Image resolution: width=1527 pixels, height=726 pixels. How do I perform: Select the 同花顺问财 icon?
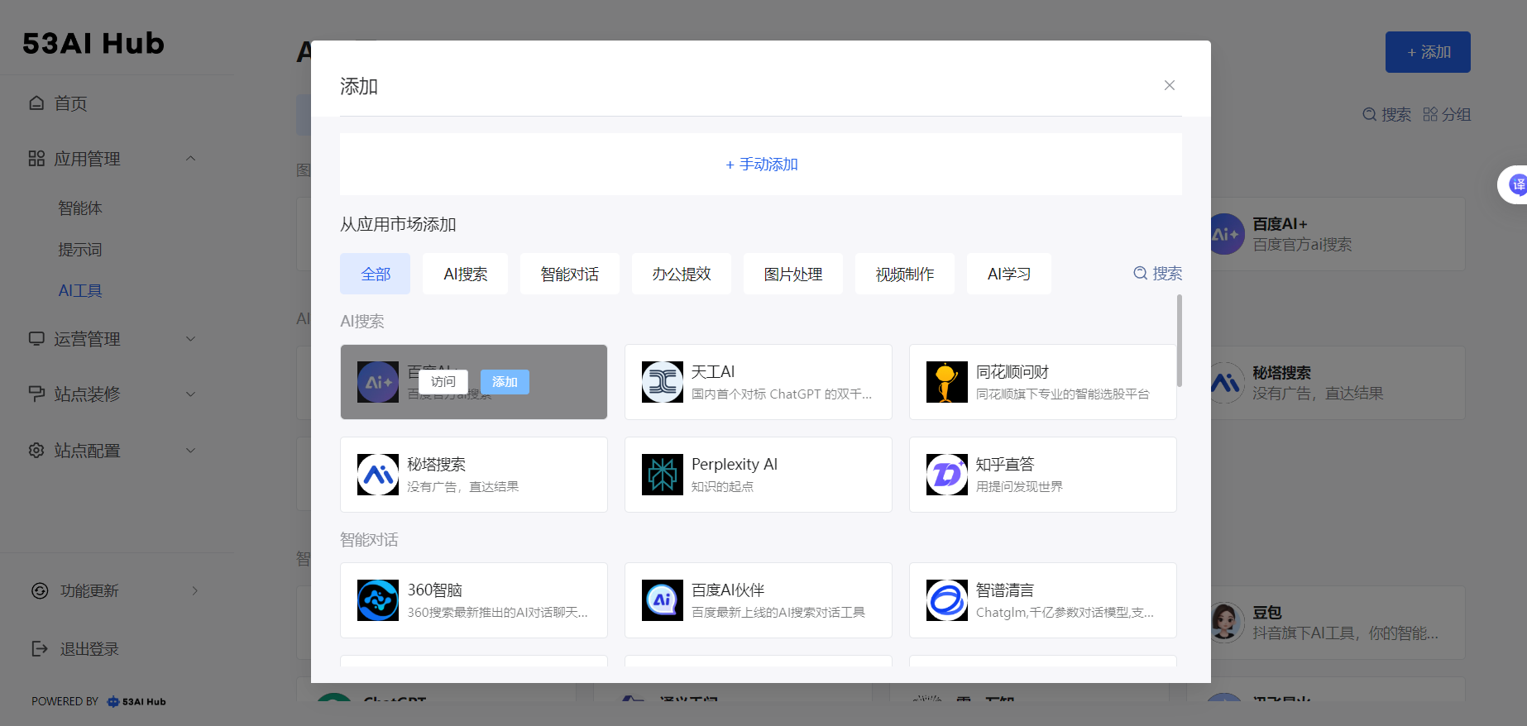(946, 382)
